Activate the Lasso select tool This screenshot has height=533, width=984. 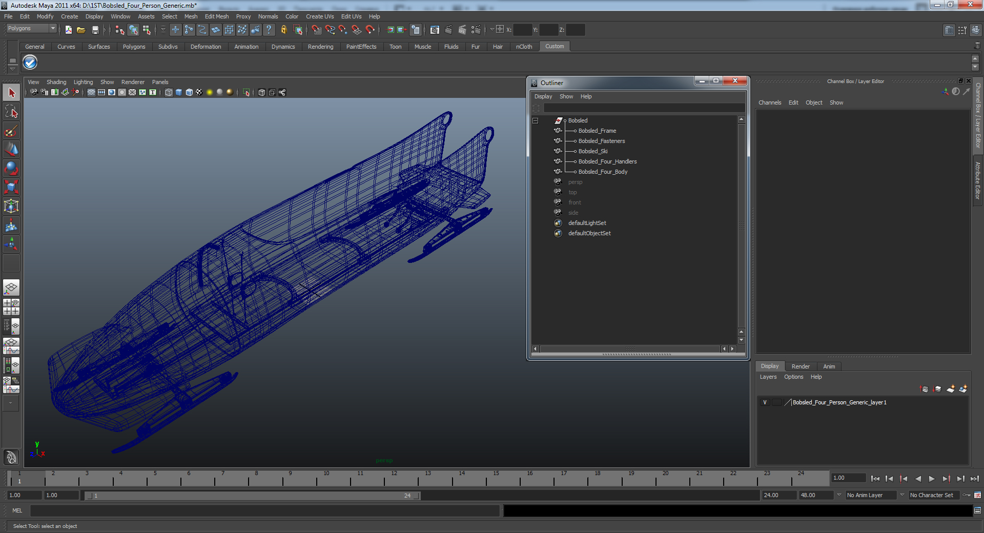[11, 112]
